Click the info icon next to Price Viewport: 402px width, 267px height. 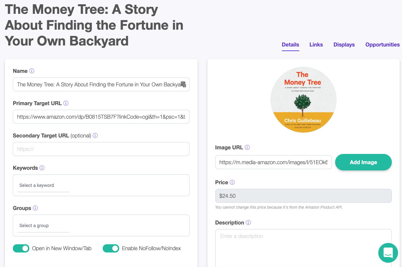(232, 182)
